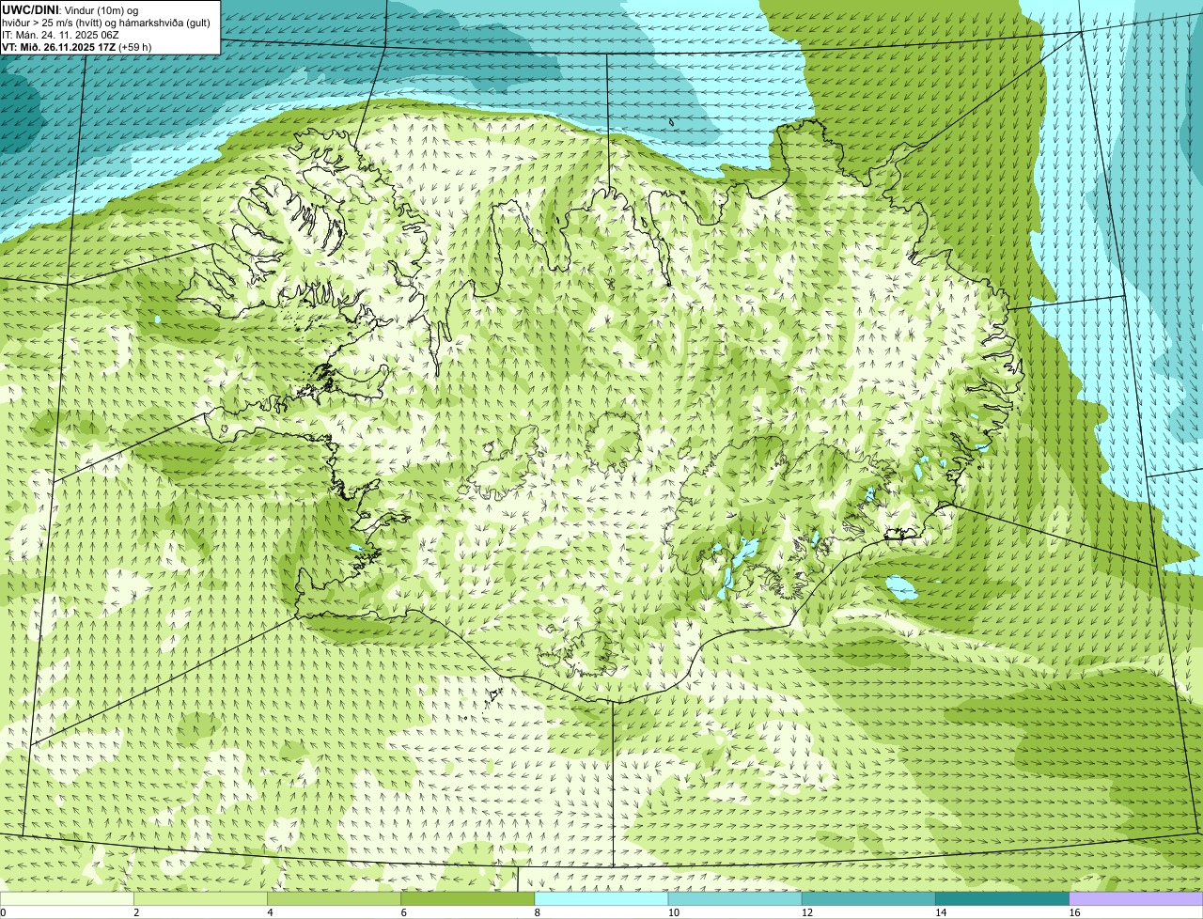
Task: Pick the medium green 4–6 legend segment
Action: (x=334, y=898)
